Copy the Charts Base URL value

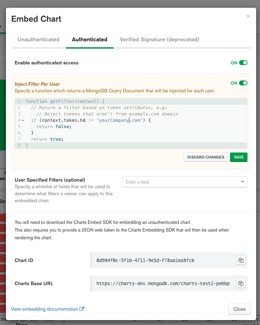click(x=240, y=283)
